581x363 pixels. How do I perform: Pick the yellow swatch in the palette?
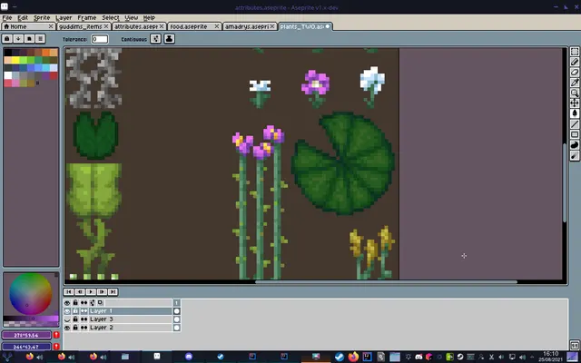pyautogui.click(x=15, y=60)
